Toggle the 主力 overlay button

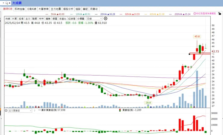28,19
